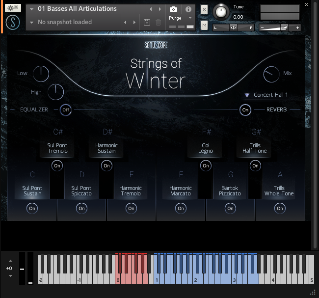This screenshot has width=319, height=298.
Task: Delete the snapshot with the trash icon
Action: point(158,23)
